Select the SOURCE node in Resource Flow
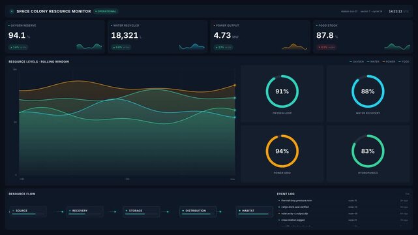This screenshot has width=418, height=235. pos(28,211)
